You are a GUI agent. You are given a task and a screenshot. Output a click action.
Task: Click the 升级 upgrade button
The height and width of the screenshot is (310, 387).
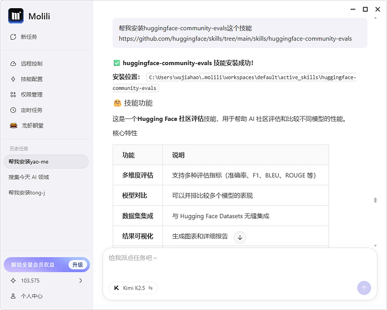coord(77,265)
